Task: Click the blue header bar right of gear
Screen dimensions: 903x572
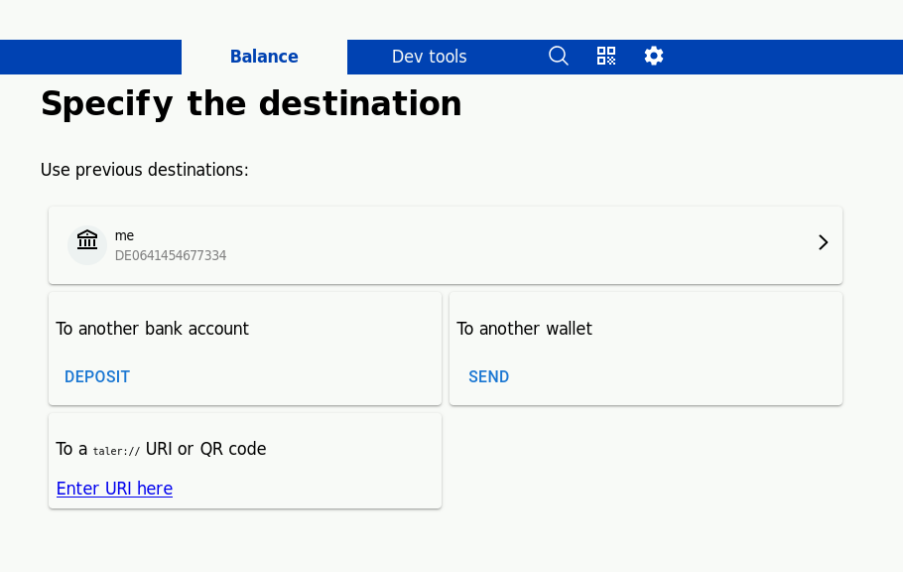Action: (x=784, y=57)
